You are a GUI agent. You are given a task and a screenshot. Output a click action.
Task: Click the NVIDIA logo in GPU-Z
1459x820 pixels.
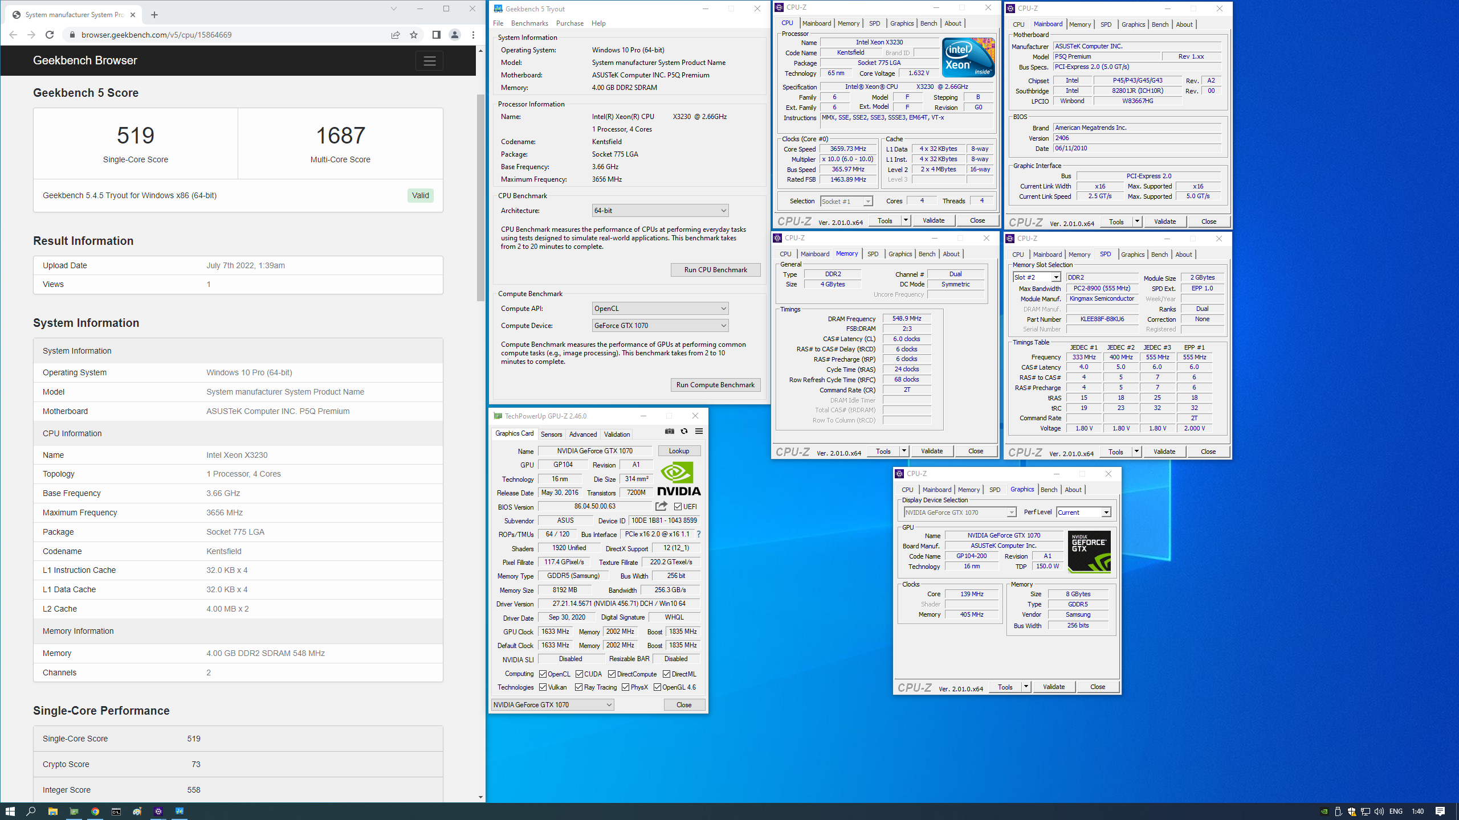(679, 478)
